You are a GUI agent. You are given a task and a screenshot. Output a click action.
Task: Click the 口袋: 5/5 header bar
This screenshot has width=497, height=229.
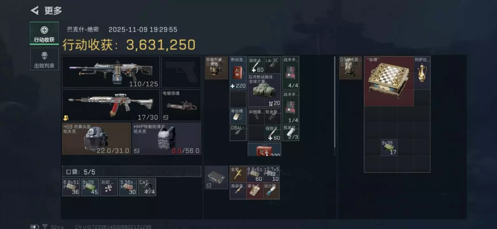click(132, 171)
